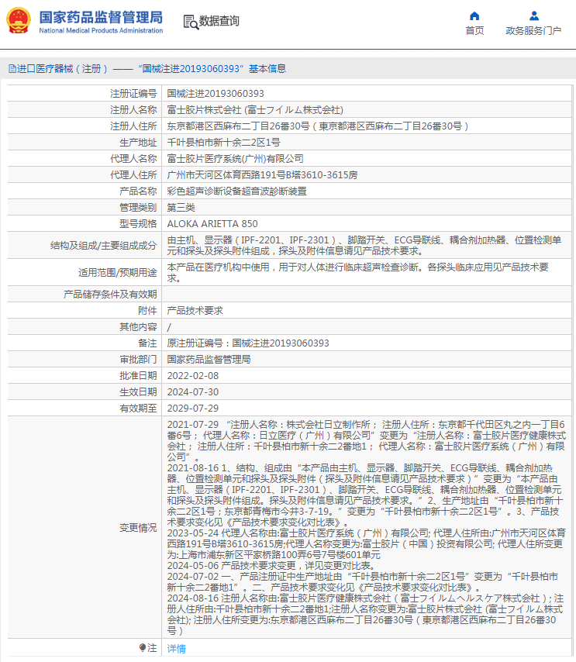Image resolution: width=576 pixels, height=662 pixels.
Task: Select the 2021-08-16 change record entry
Action: 365,495
